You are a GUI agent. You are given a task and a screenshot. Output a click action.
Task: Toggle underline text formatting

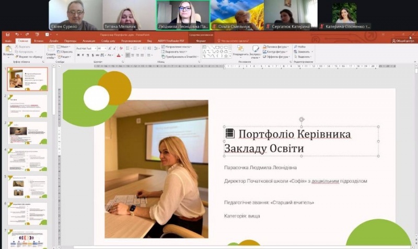[x=87, y=55]
